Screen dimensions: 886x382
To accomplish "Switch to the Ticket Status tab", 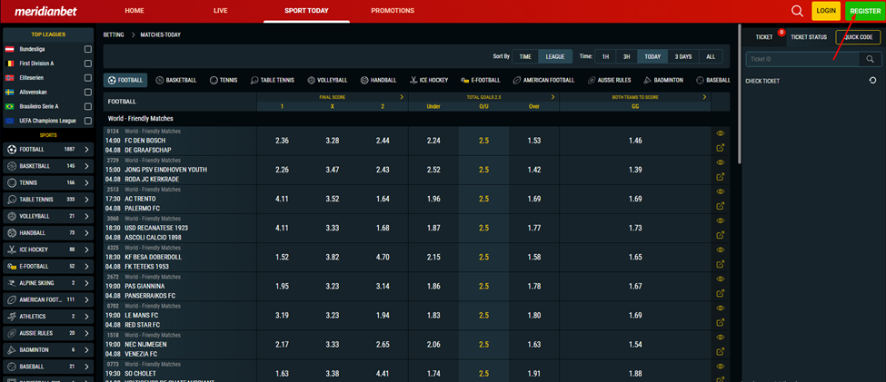I will point(809,36).
